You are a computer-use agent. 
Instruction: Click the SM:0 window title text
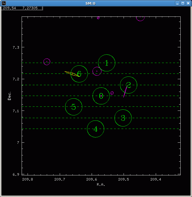click(x=90, y=4)
